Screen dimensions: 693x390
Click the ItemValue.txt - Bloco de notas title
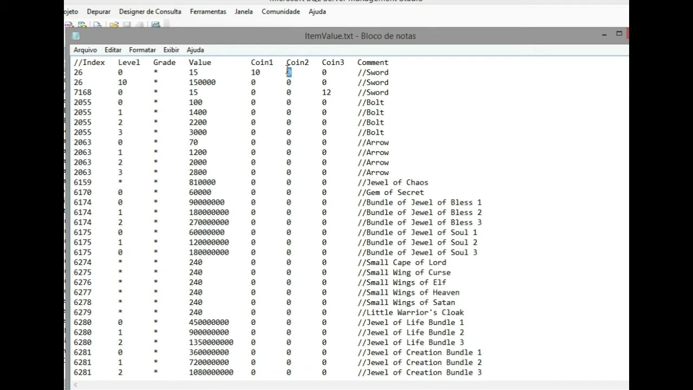[360, 36]
